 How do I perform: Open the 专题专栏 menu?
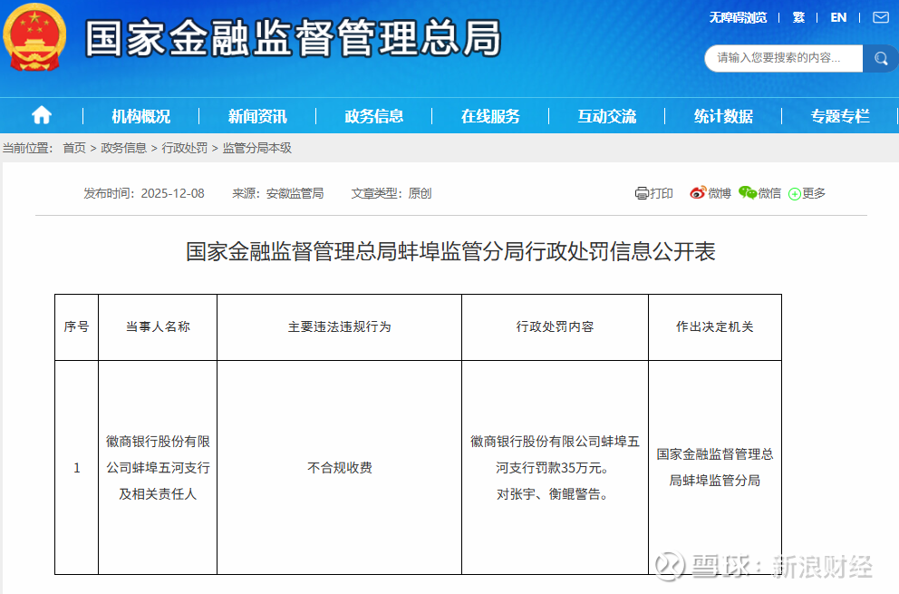click(x=840, y=116)
